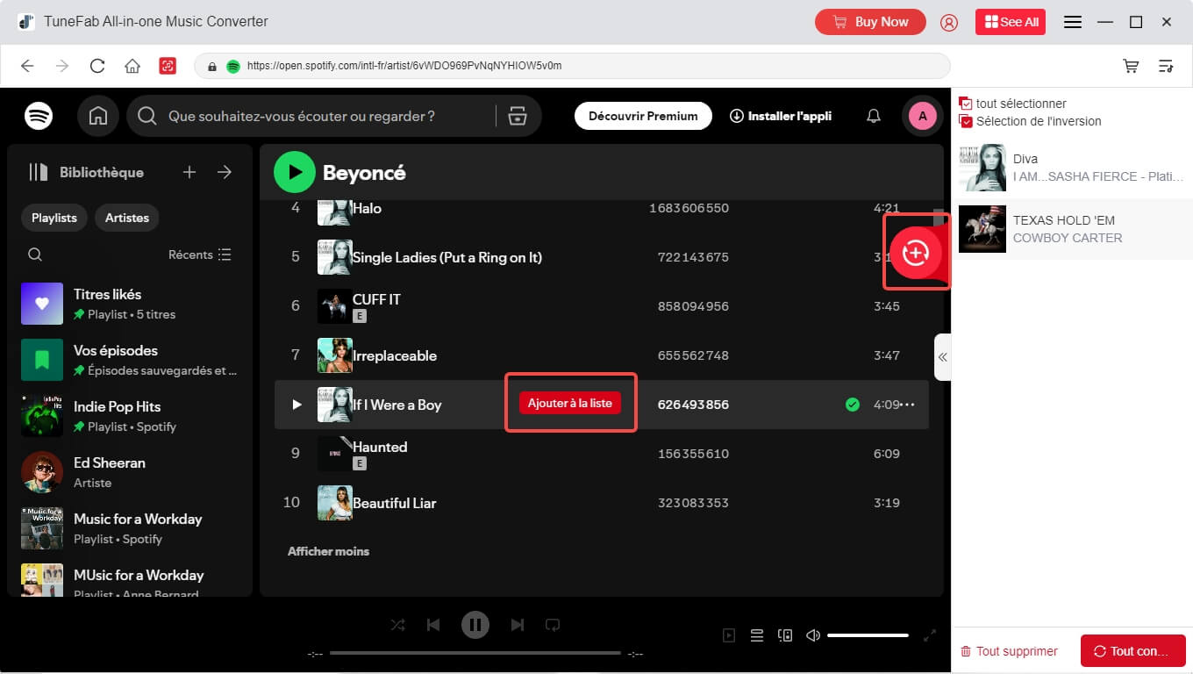Viewport: 1193px width, 674px height.
Task: Click the URL address bar
Action: pos(572,66)
